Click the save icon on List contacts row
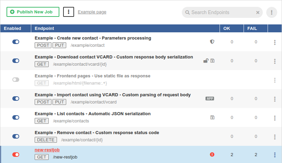Screen dimensions: 282x163 pyautogui.click(x=212, y=117)
